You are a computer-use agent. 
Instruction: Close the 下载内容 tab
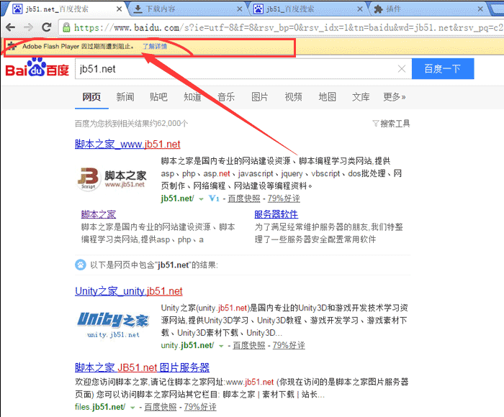(x=240, y=9)
